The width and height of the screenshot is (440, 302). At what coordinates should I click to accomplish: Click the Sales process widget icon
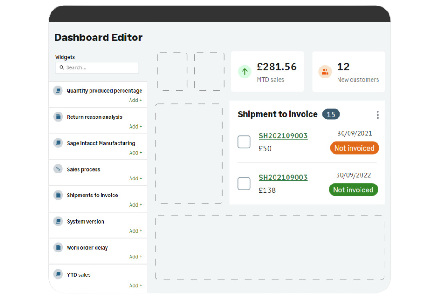(58, 169)
